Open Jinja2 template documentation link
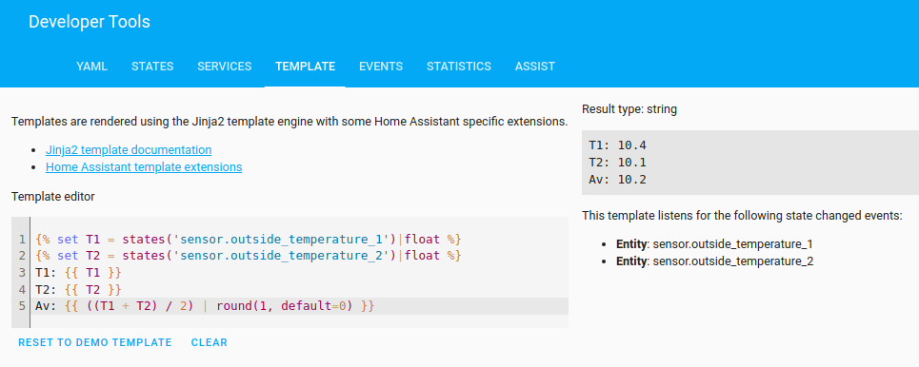919x367 pixels. [129, 150]
